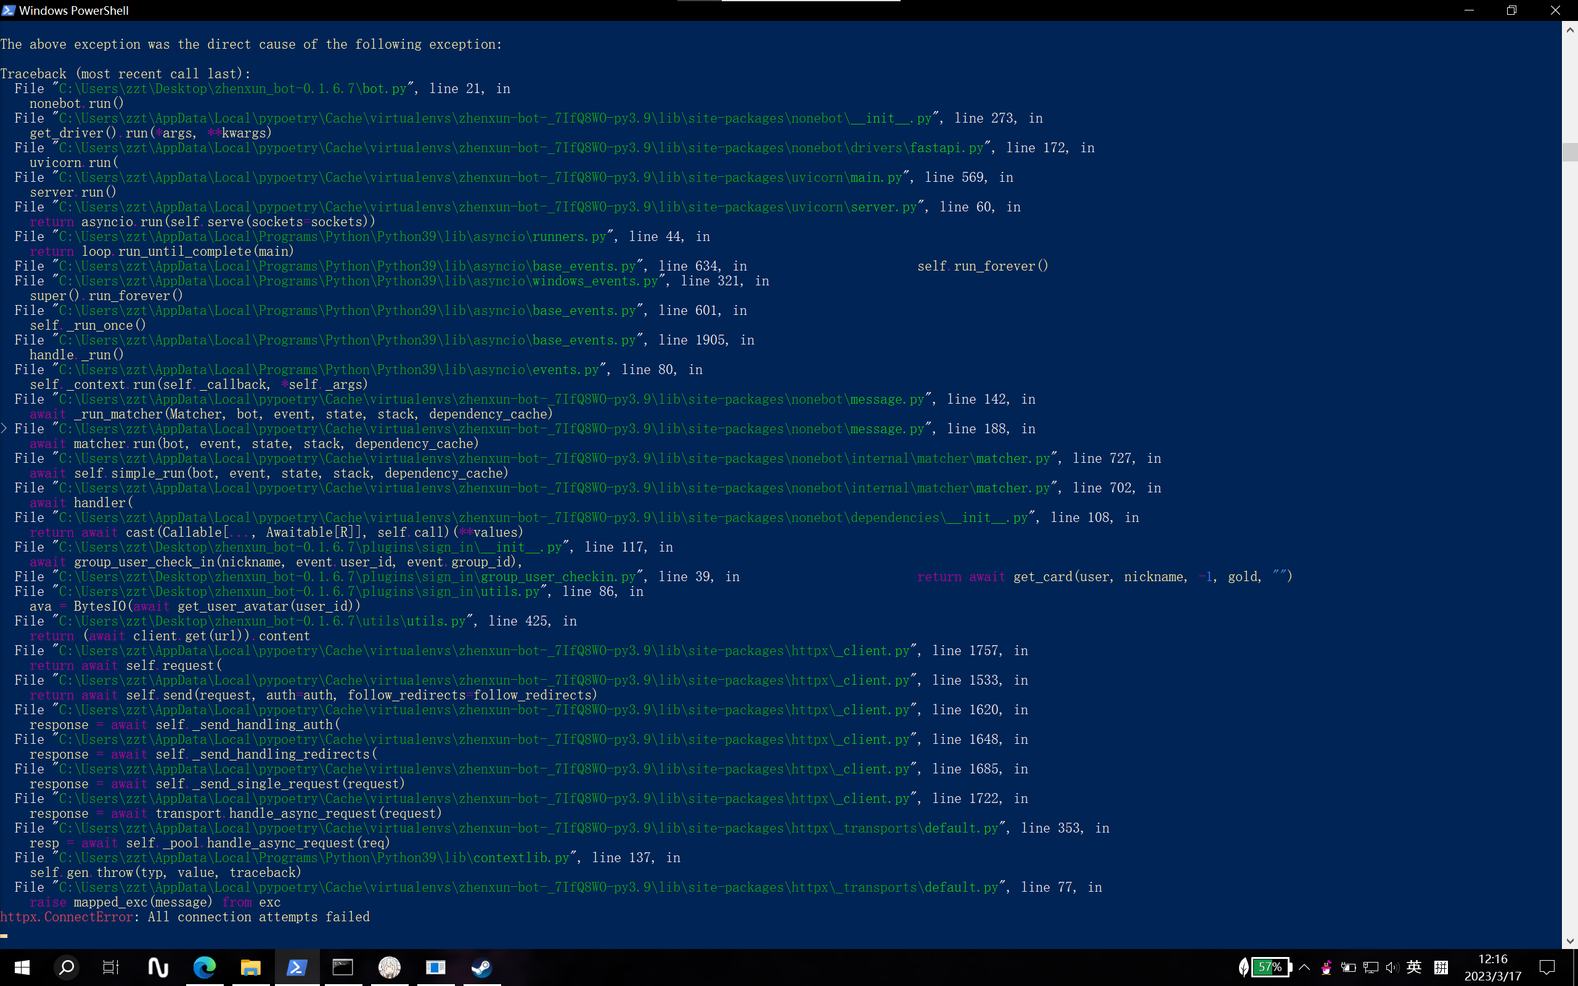This screenshot has height=986, width=1578.
Task: Open the network connection tray icon
Action: tap(1371, 968)
